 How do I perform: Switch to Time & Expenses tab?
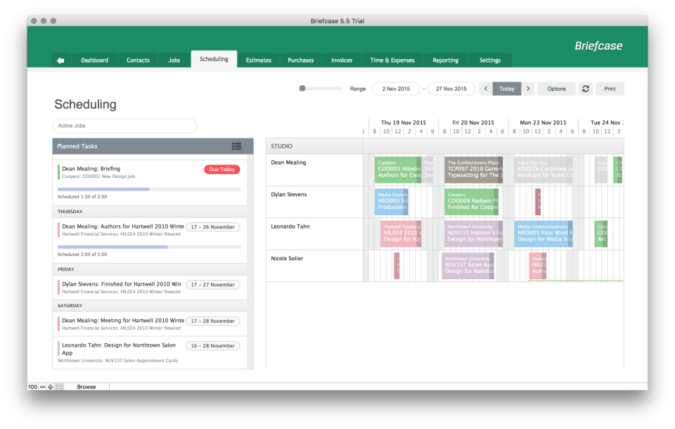click(392, 60)
